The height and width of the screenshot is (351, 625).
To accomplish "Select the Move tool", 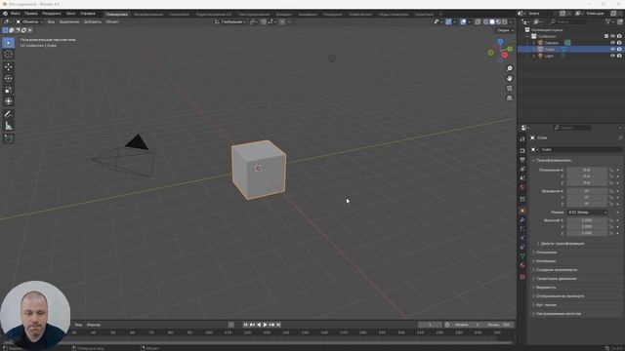I will click(x=9, y=67).
